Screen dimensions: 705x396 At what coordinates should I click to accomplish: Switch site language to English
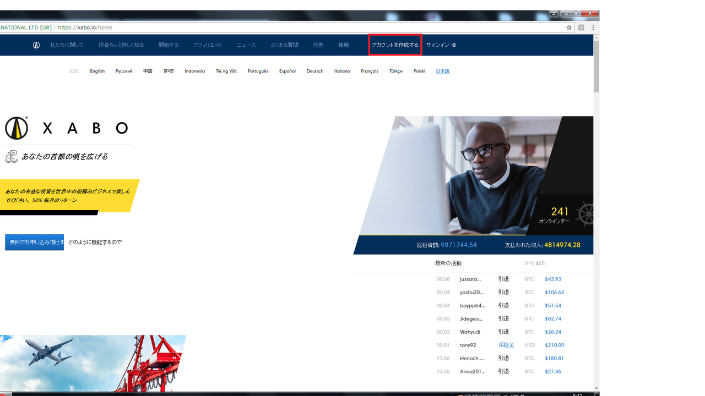pyautogui.click(x=97, y=71)
